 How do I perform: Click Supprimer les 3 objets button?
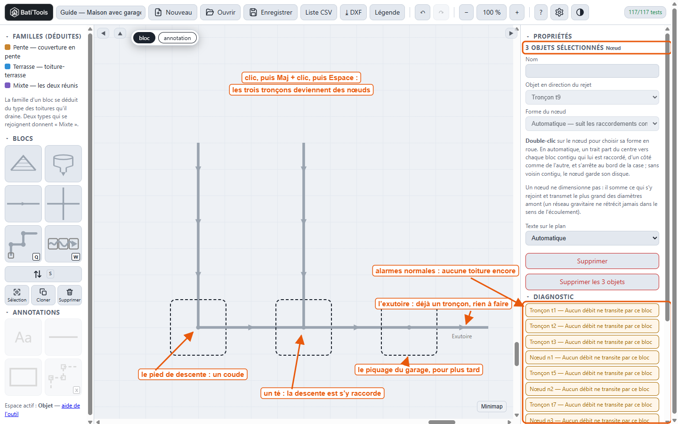pyautogui.click(x=592, y=282)
